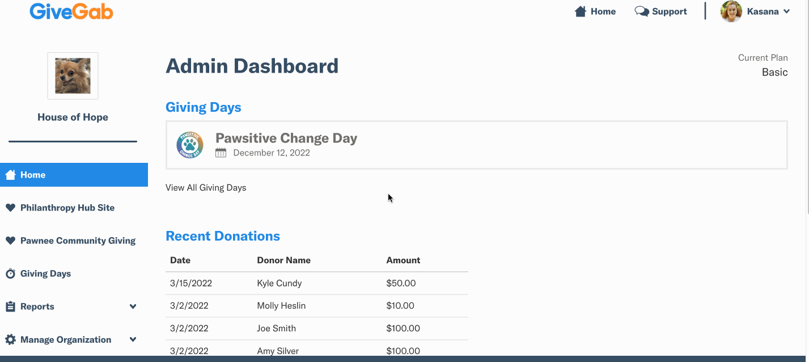Click heart icon beside Philanthropy Hub Site
This screenshot has height=362, width=809.
pos(10,208)
